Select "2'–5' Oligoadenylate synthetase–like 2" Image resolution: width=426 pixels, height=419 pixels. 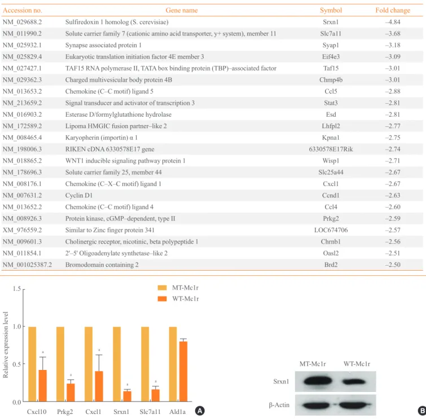coord(116,253)
